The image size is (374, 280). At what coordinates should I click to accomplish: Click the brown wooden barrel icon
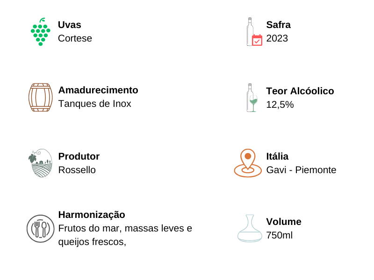[40, 98]
